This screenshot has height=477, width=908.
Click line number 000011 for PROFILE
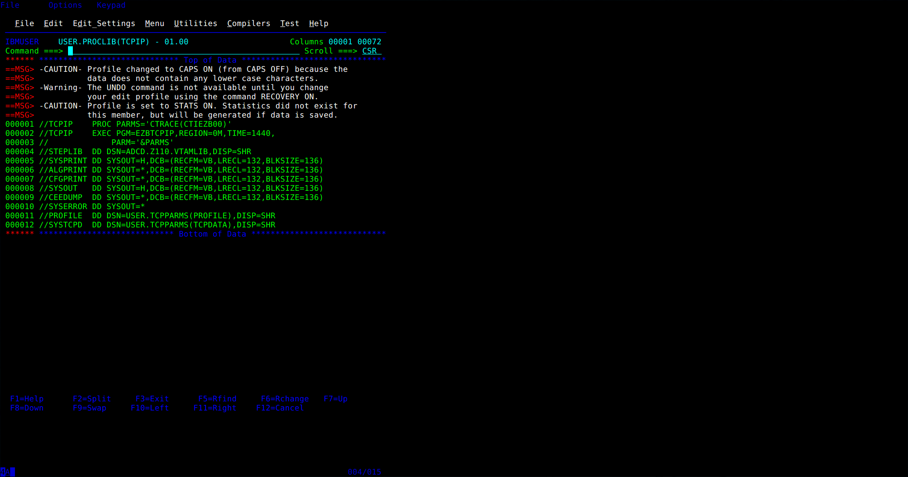(19, 215)
